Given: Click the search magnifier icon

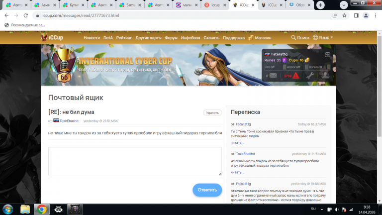Looking at the screenshot, I should (x=293, y=37).
